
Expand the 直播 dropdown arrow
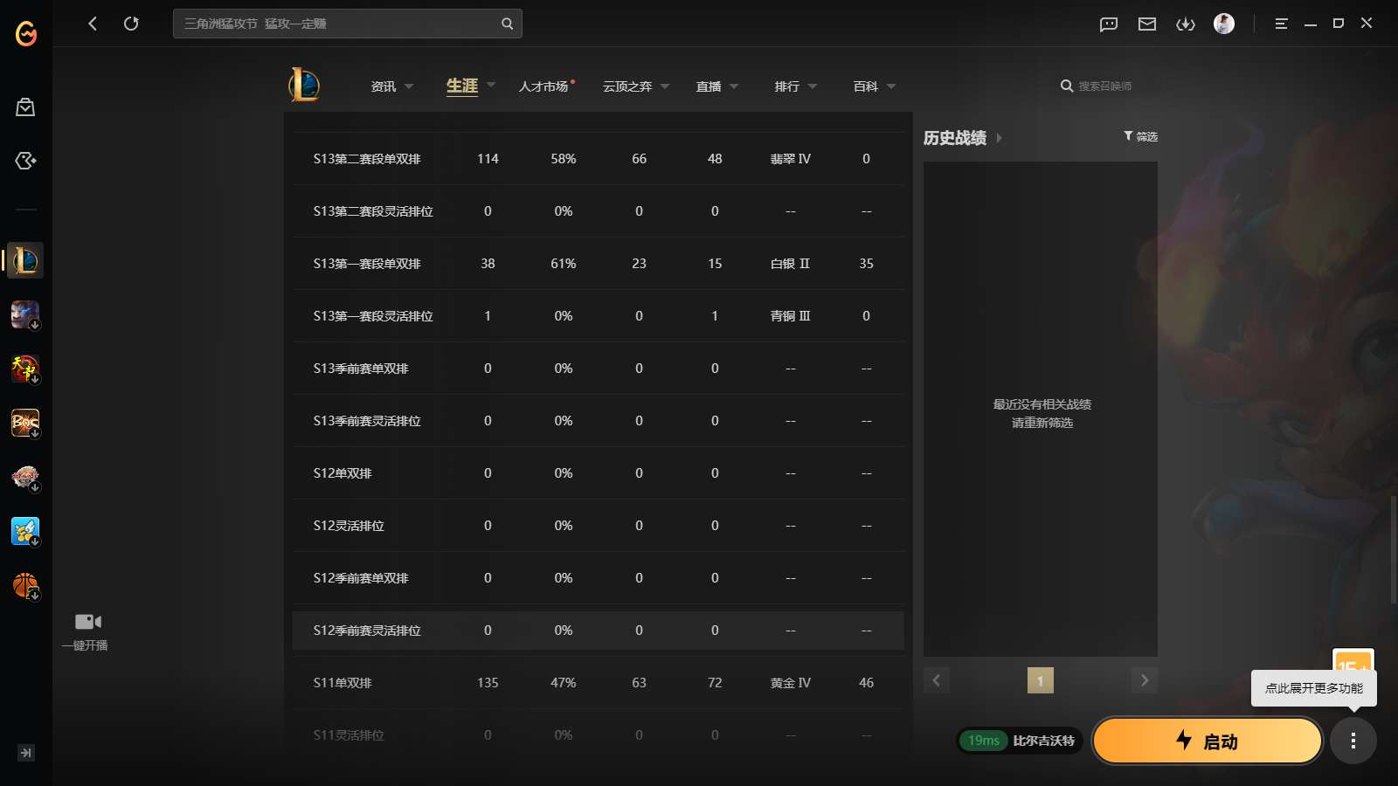click(x=734, y=86)
